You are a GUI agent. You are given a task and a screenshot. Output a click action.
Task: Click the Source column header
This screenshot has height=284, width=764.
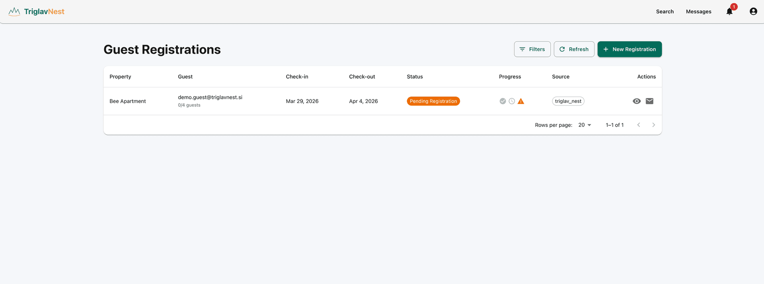561,77
